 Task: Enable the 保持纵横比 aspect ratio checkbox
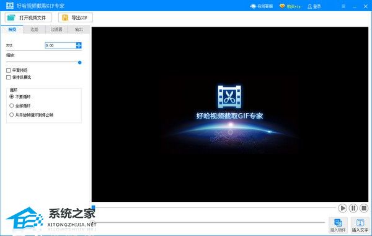[19, 77]
